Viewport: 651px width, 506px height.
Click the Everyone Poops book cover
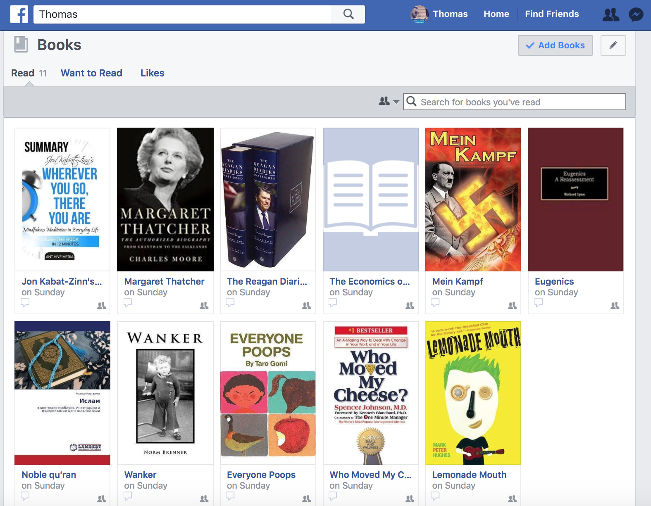[268, 393]
